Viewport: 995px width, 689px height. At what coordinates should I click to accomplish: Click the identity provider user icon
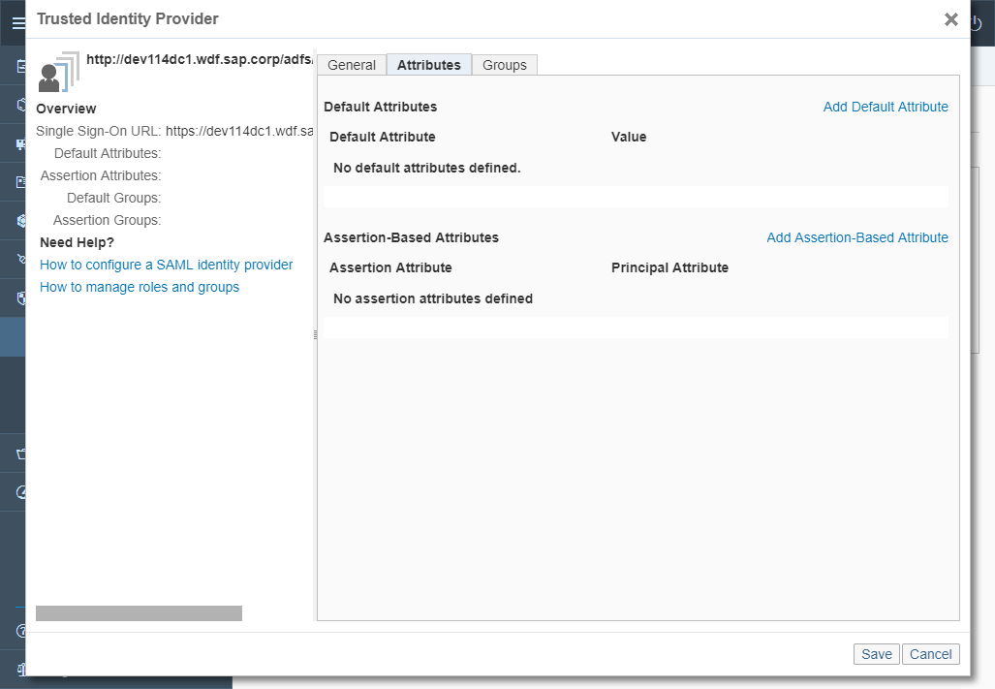57,72
